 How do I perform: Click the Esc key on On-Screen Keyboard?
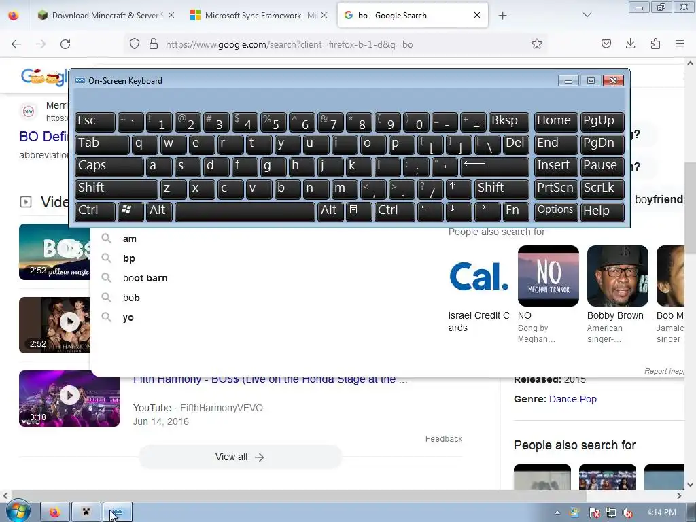[95, 122]
